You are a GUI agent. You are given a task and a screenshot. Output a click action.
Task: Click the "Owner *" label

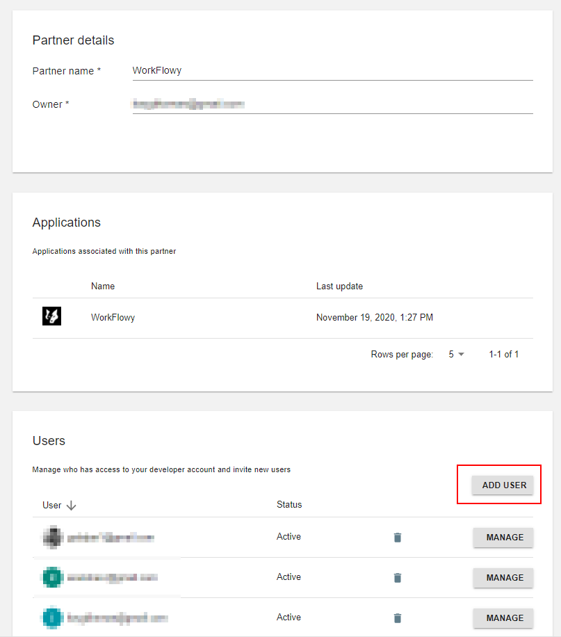pos(51,104)
